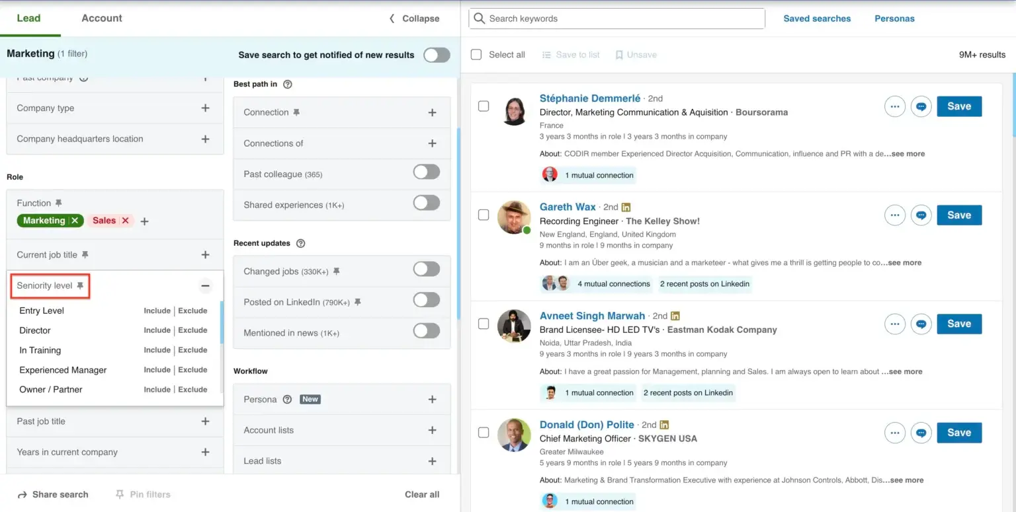Click Share search

coord(53,494)
